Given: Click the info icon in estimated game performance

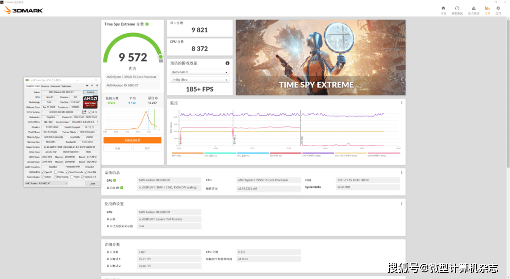Looking at the screenshot, I should 227,63.
